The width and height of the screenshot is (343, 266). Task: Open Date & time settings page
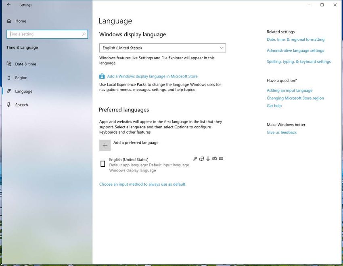[x=47, y=64]
